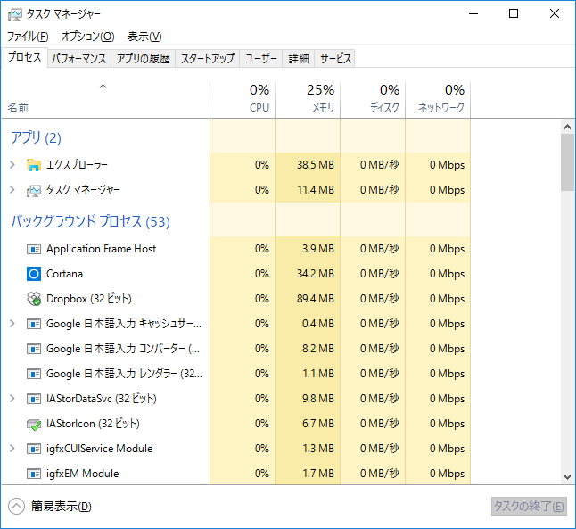576x529 pixels.
Task: Click the Dropbox process icon
Action: click(34, 299)
